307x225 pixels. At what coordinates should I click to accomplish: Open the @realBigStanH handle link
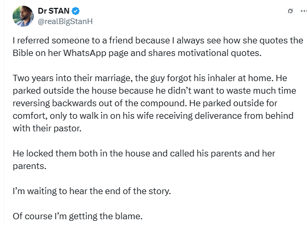point(65,21)
